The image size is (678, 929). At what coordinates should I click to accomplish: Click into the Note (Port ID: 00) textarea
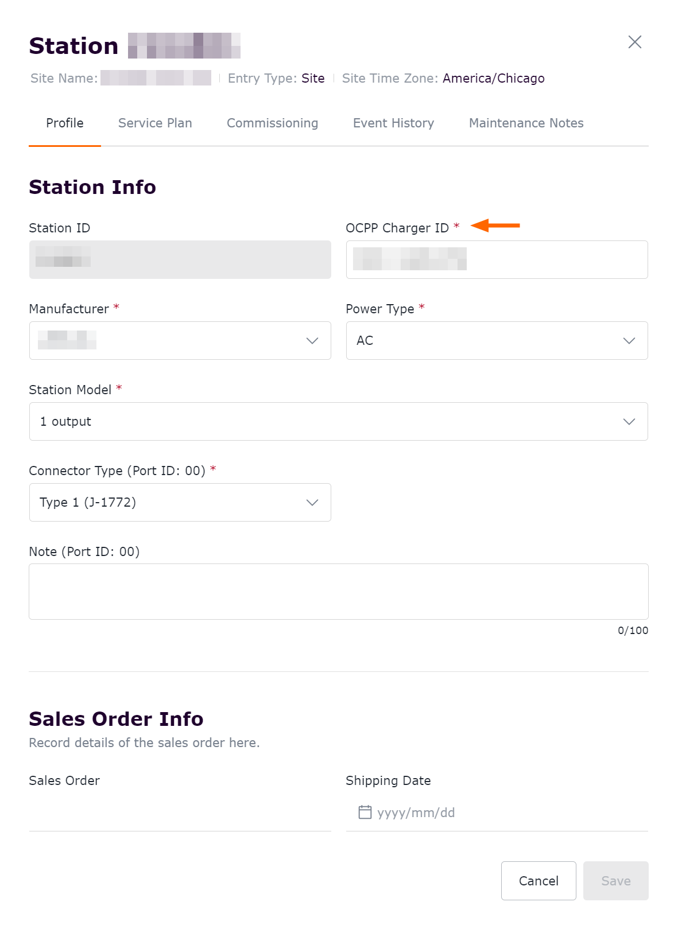338,592
